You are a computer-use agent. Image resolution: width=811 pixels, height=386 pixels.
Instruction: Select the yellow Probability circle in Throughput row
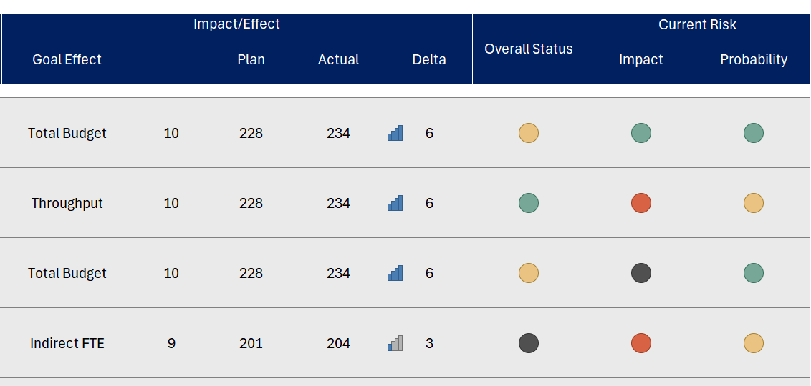[754, 203]
